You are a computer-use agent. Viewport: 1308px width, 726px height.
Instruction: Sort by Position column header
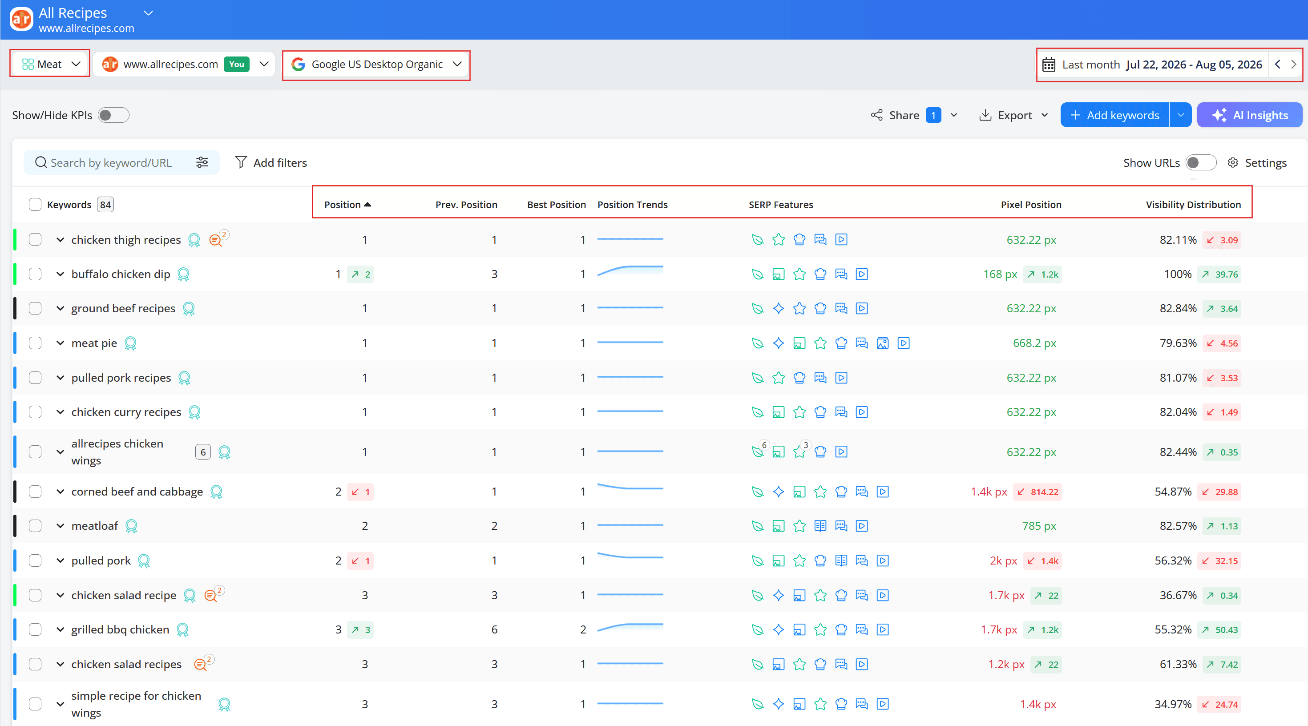click(x=348, y=205)
